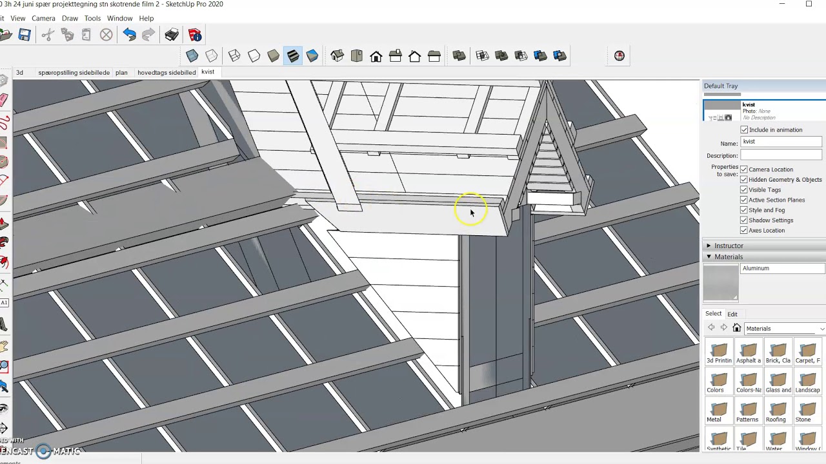
Task: Click the Paste clipboard icon
Action: pos(86,35)
